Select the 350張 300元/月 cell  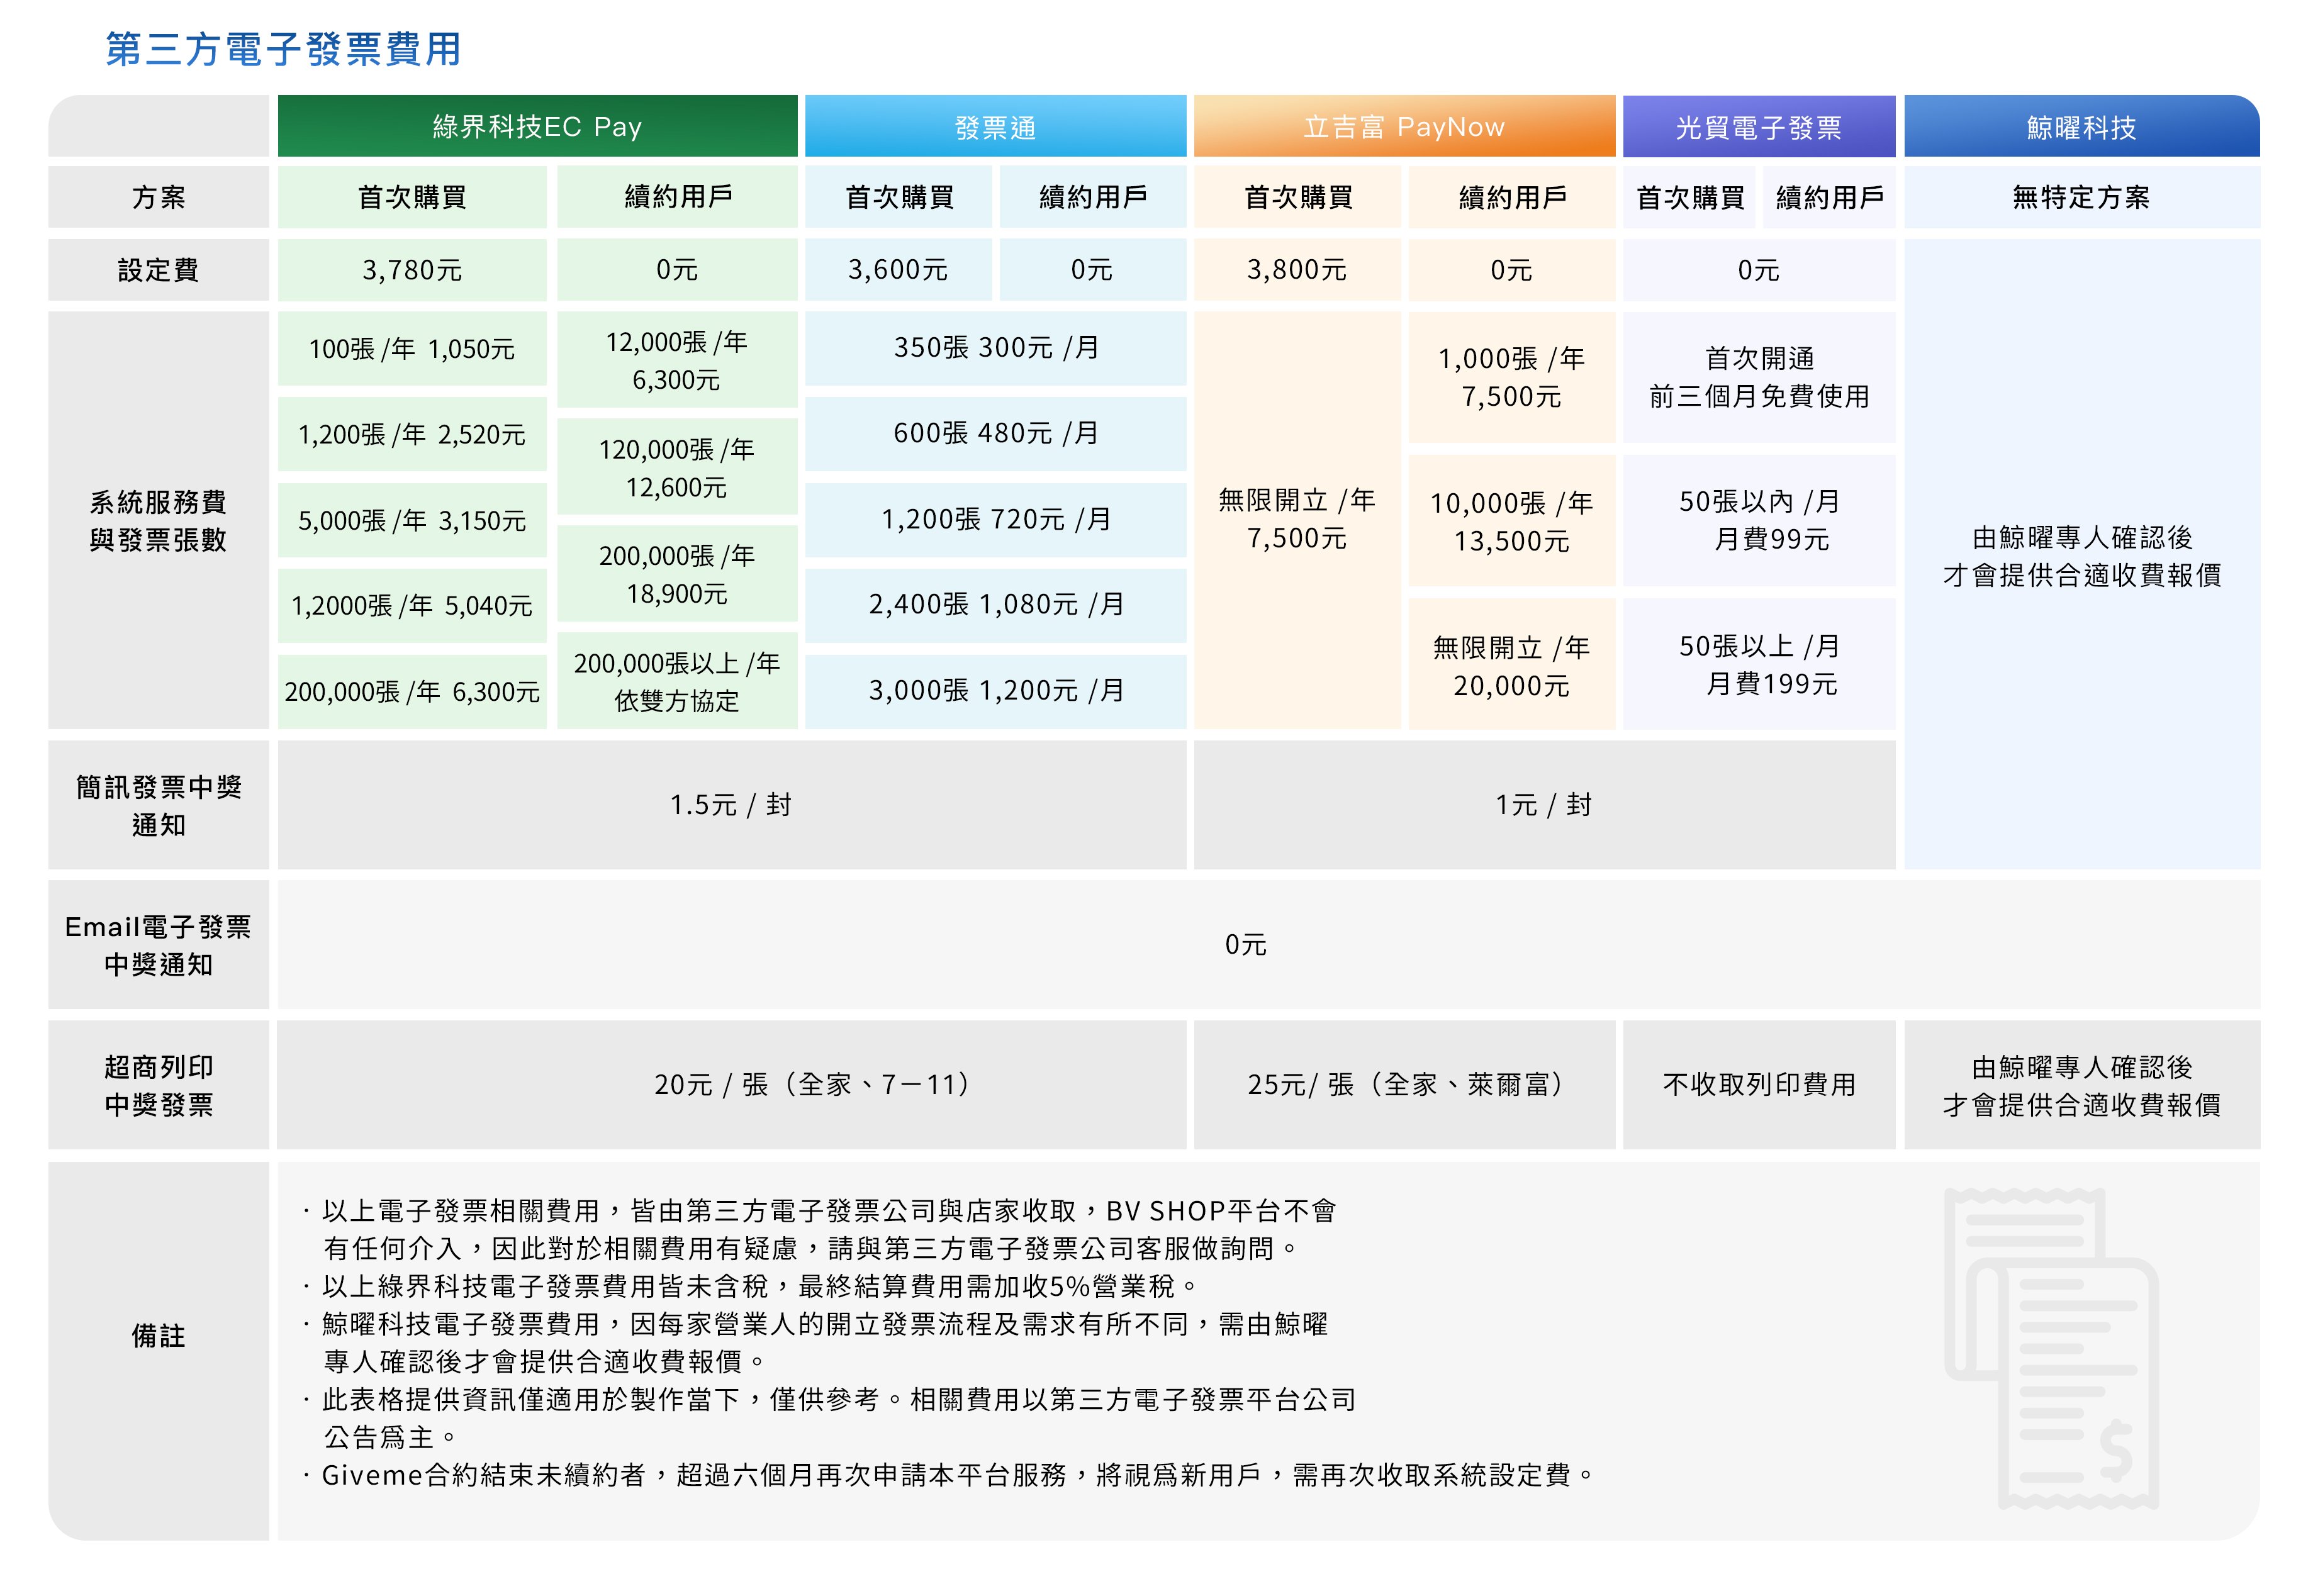click(995, 349)
